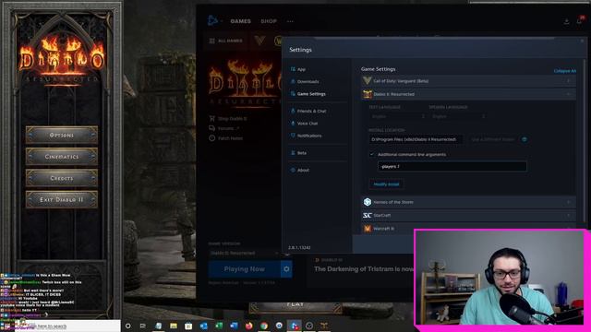The width and height of the screenshot is (591, 332).
Task: Open the notifications bell in Battle.net header
Action: 580,20
